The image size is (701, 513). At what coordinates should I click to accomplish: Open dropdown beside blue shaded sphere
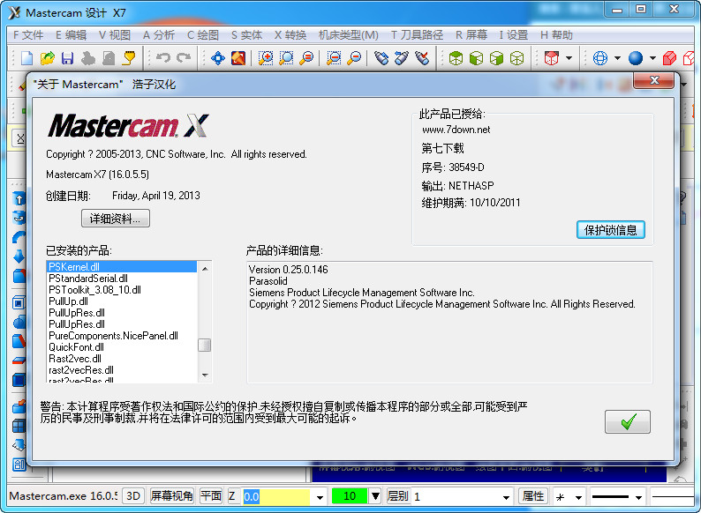(x=652, y=58)
